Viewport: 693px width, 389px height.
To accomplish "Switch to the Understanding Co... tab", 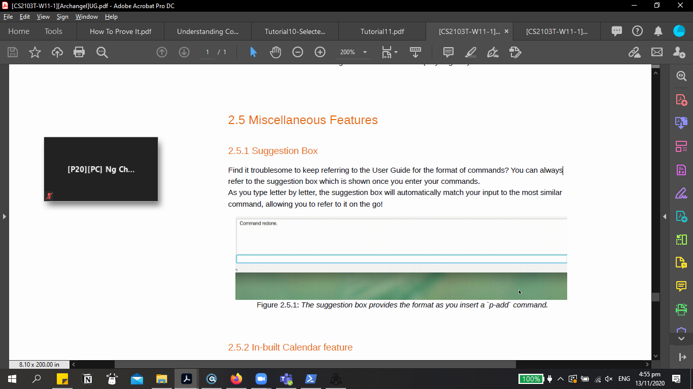I will (207, 31).
